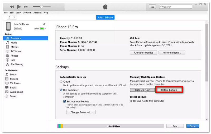Click scrollbar up arrow
The width and height of the screenshot is (211, 134).
point(207,22)
